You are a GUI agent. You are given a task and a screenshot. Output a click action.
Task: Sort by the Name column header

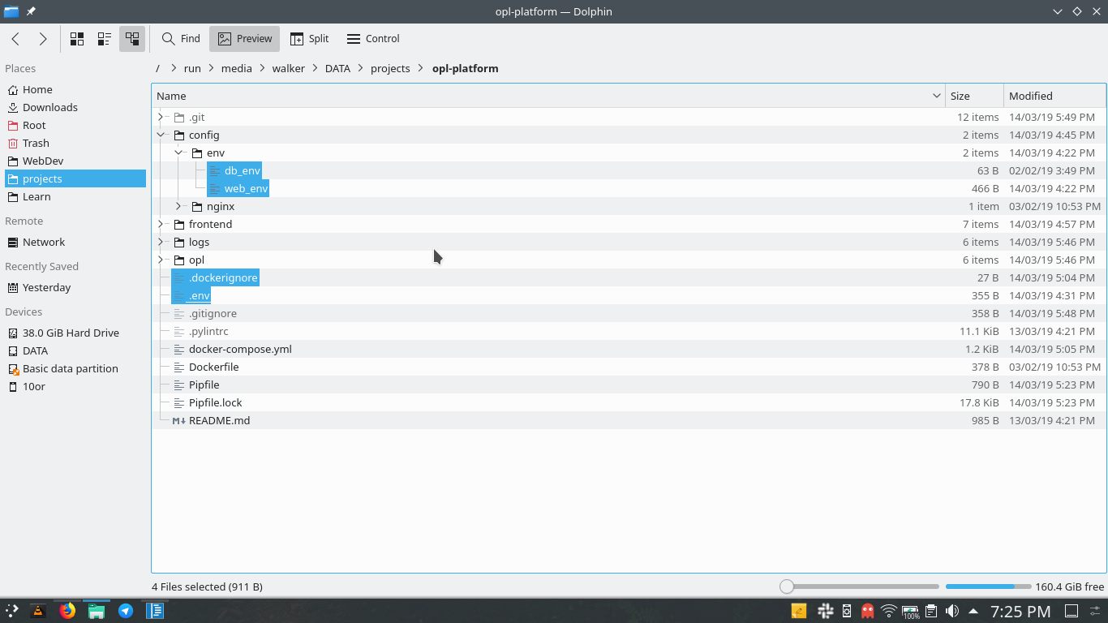[x=548, y=96]
